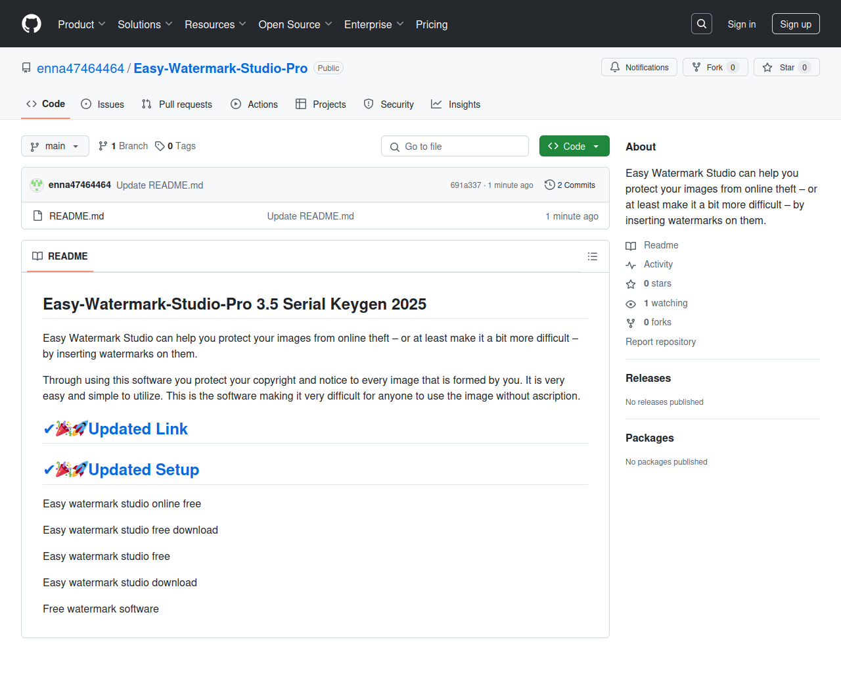Expand the Resources menu
841x673 pixels.
click(x=216, y=24)
